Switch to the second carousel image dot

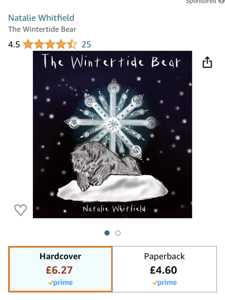pos(118,233)
